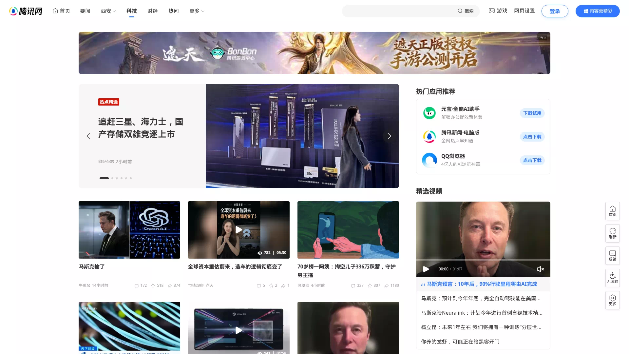The width and height of the screenshot is (629, 354).
Task: Open 马斯克预言：10年后 video title
Action: (x=482, y=284)
